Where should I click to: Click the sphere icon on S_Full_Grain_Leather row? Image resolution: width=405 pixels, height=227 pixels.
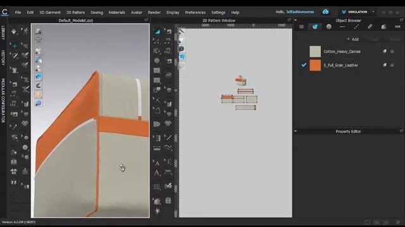tap(385, 65)
